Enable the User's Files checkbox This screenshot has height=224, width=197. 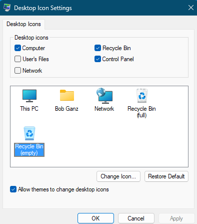point(17,59)
